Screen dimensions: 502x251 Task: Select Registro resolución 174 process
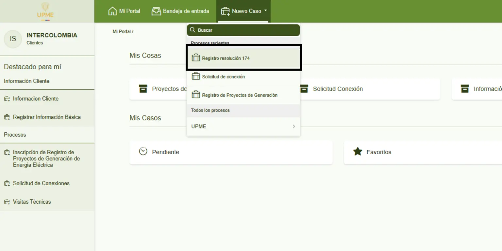pyautogui.click(x=226, y=58)
